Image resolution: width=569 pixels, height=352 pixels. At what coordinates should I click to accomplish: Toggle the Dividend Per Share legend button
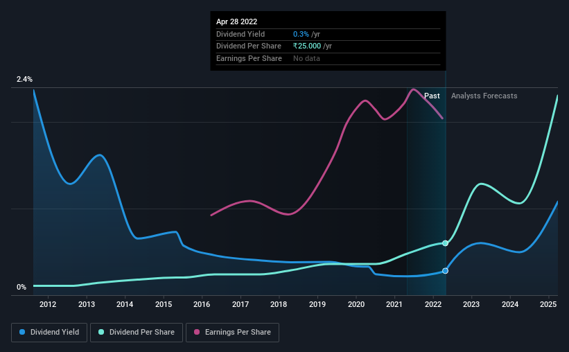tap(137, 333)
